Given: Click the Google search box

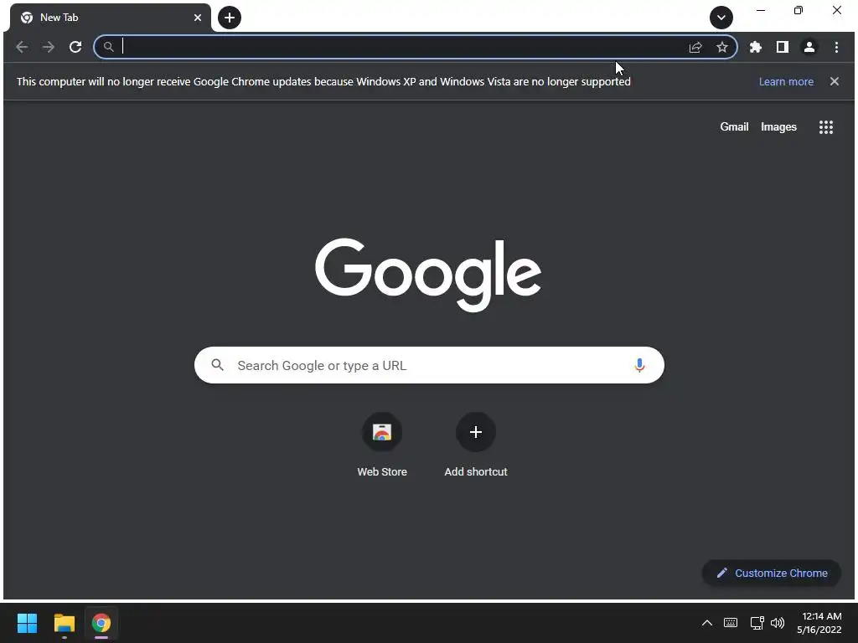Looking at the screenshot, I should (429, 365).
